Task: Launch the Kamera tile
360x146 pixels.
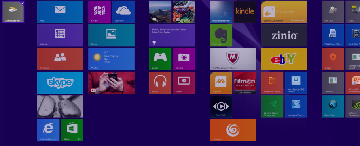Action: [x=184, y=59]
